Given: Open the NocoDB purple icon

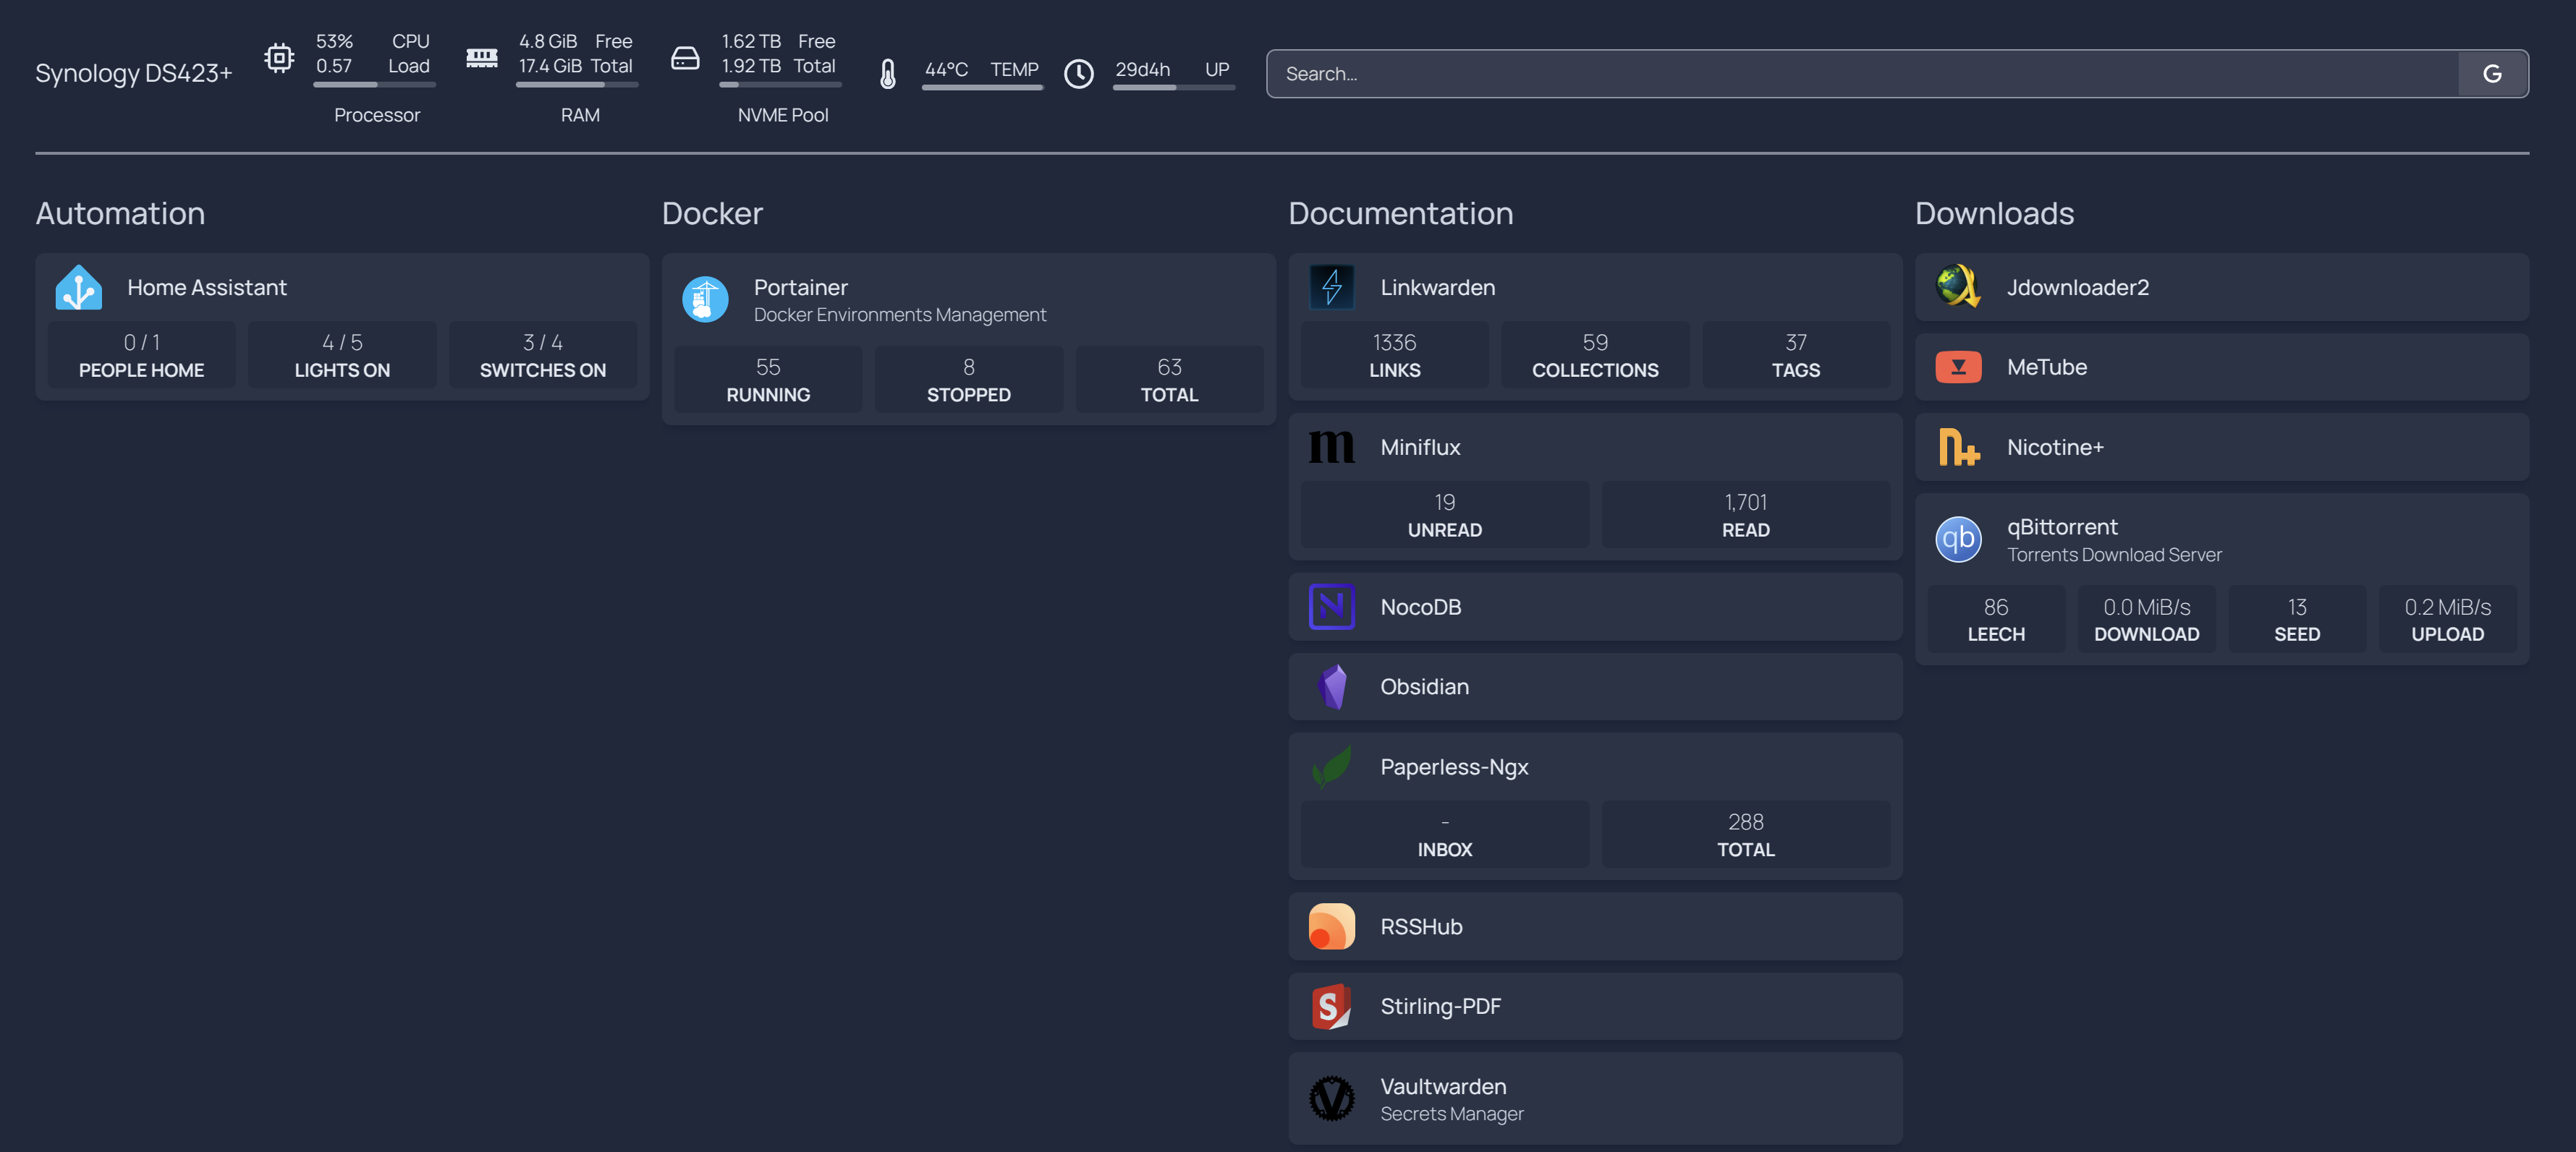Looking at the screenshot, I should 1332,607.
